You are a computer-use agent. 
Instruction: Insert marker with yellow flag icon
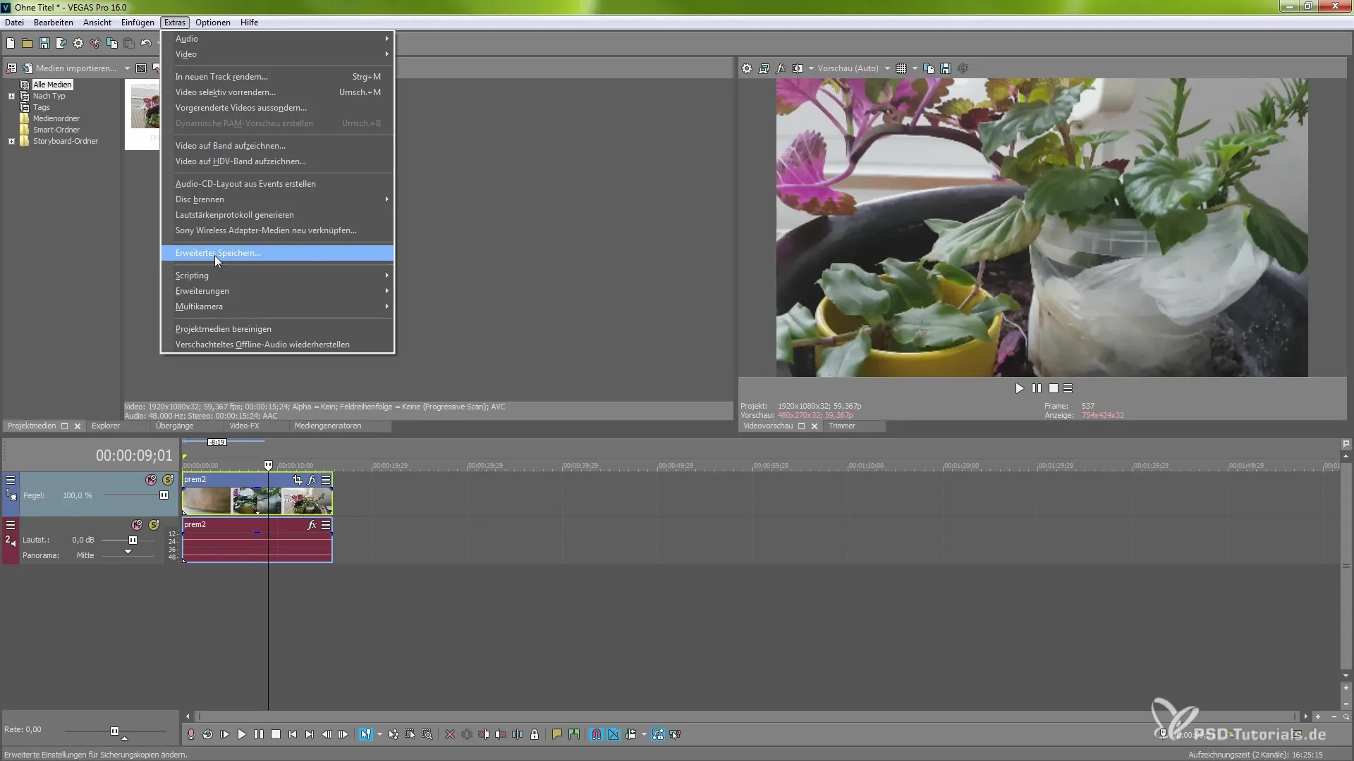556,735
